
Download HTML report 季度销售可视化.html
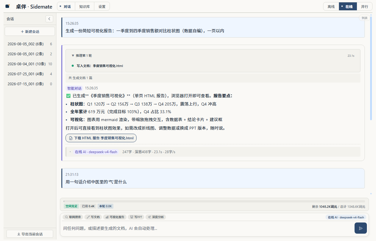point(101,138)
